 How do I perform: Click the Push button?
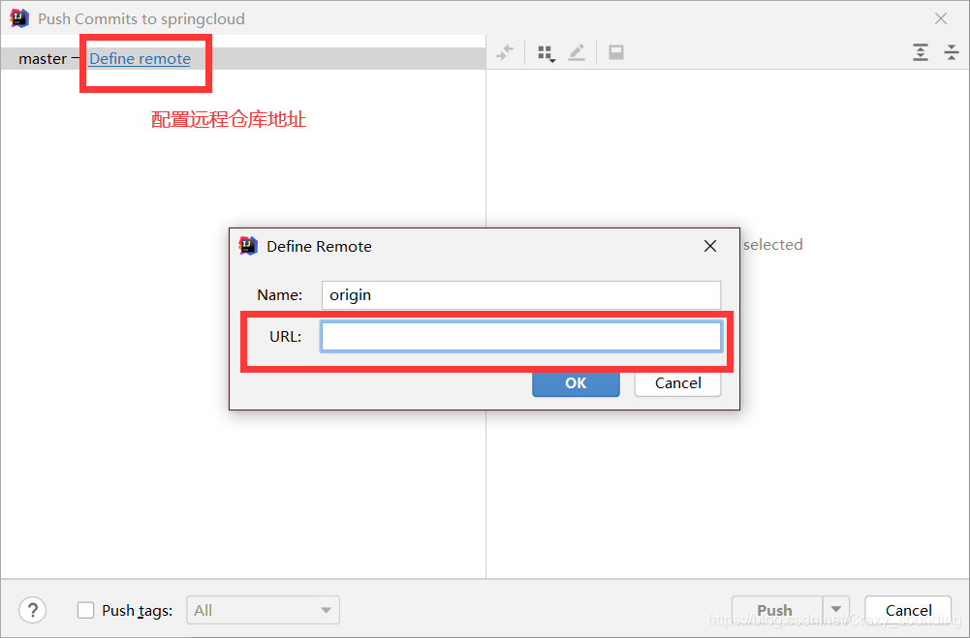(x=777, y=610)
